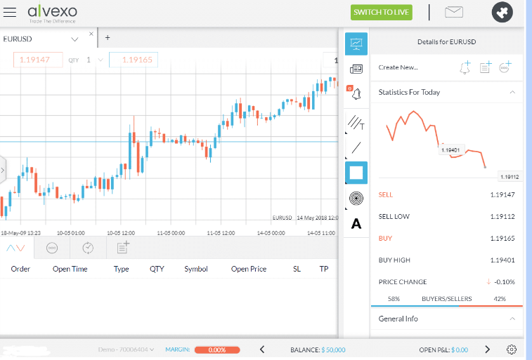This screenshot has width=532, height=360.
Task: Click the Switch To Live button
Action: point(382,12)
